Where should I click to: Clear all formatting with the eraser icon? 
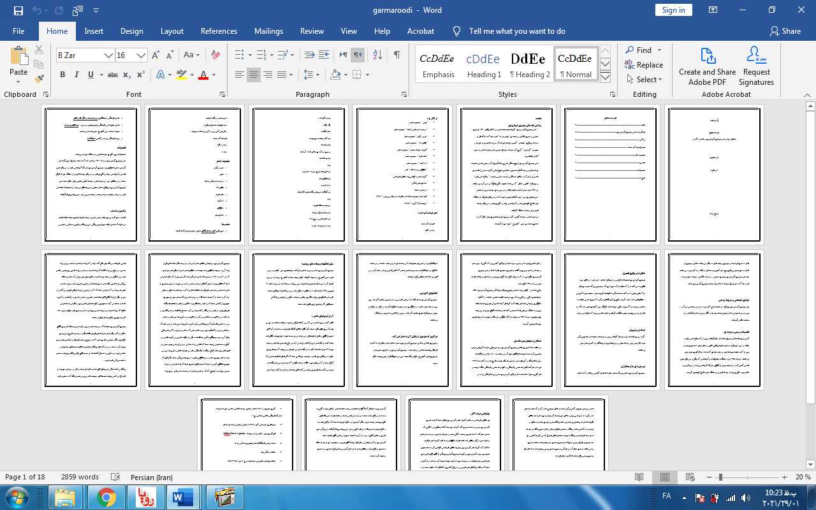pyautogui.click(x=215, y=55)
